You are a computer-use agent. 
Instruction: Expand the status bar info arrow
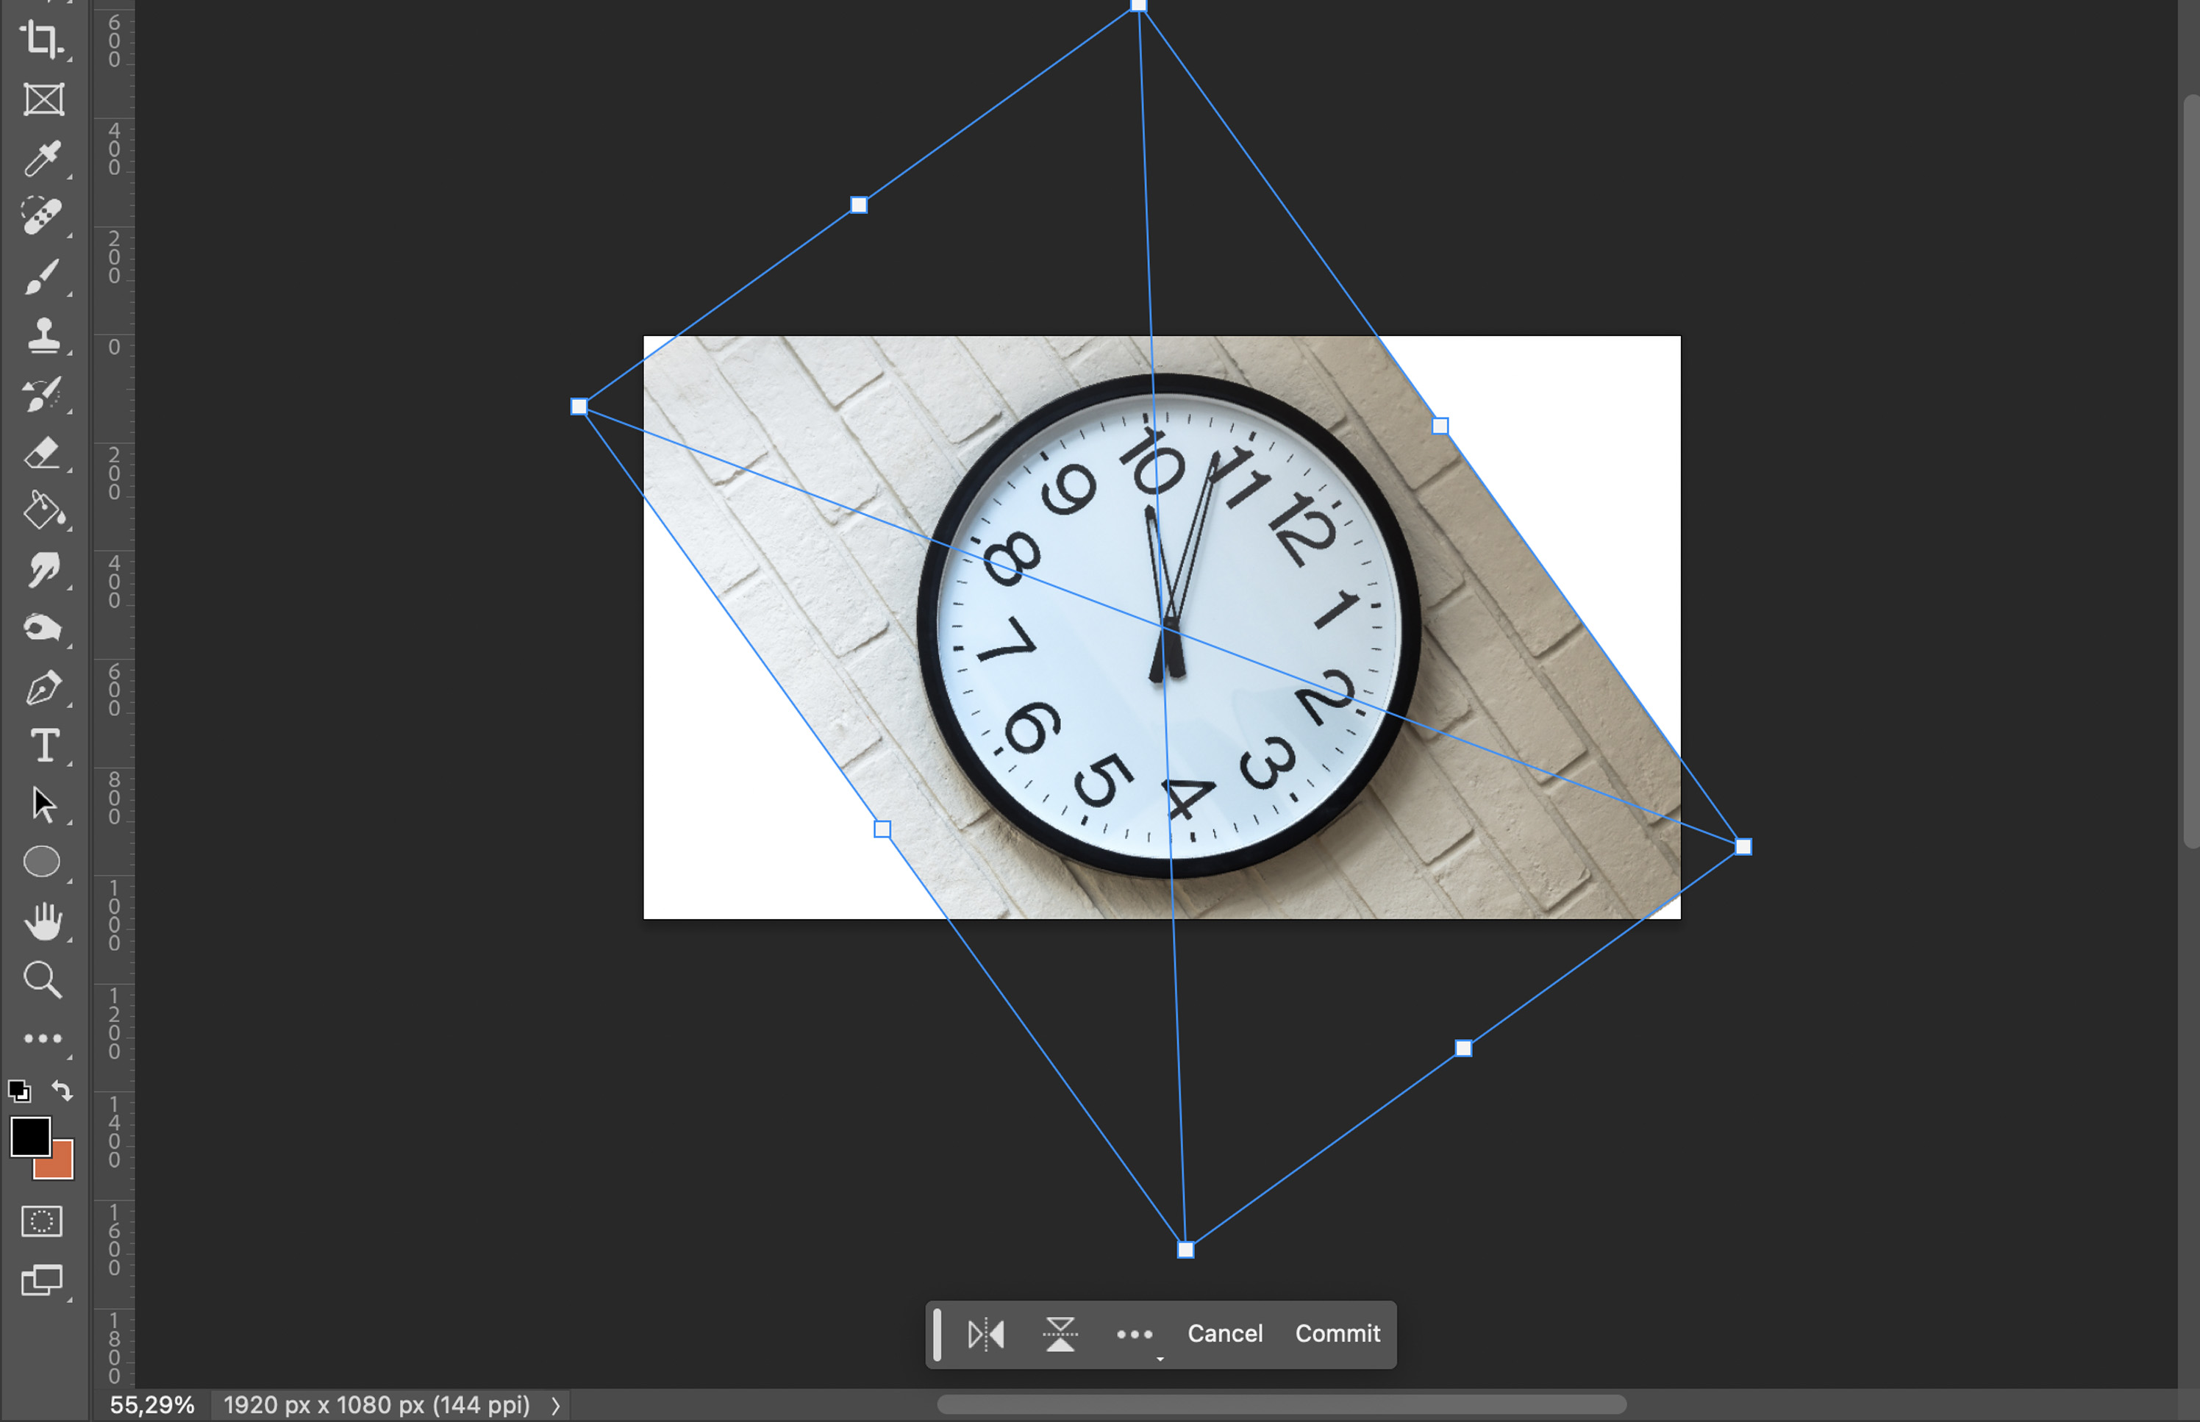(556, 1405)
